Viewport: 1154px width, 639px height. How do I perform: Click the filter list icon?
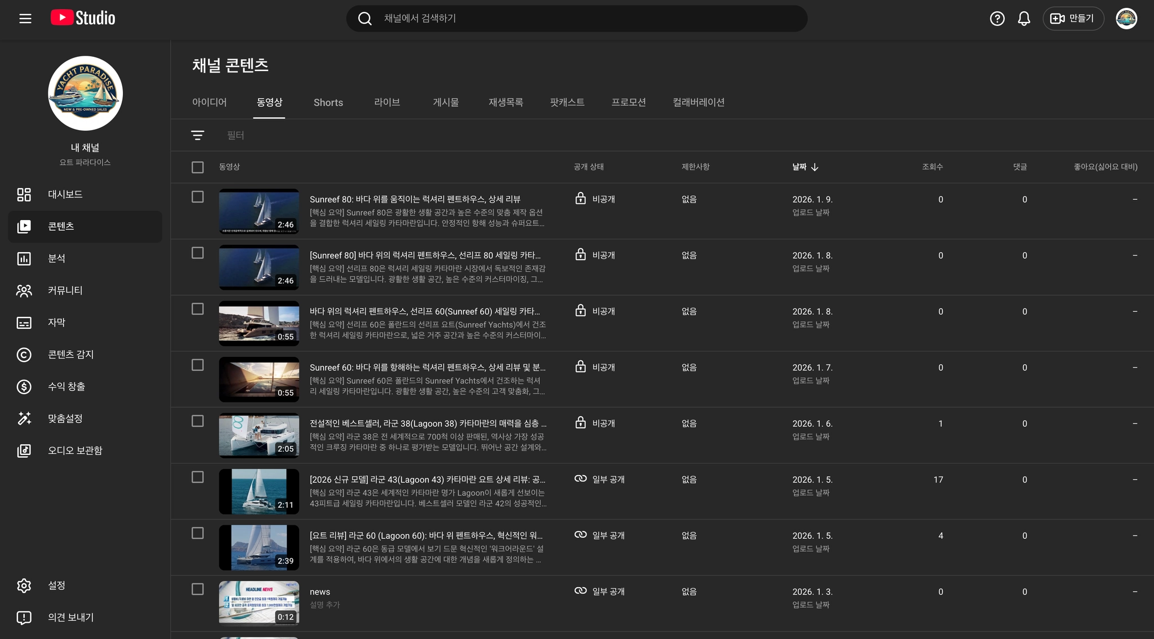coord(197,135)
